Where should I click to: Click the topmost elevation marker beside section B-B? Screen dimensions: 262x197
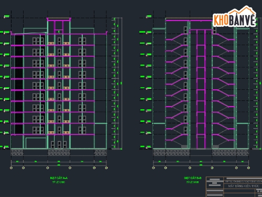point(149,16)
